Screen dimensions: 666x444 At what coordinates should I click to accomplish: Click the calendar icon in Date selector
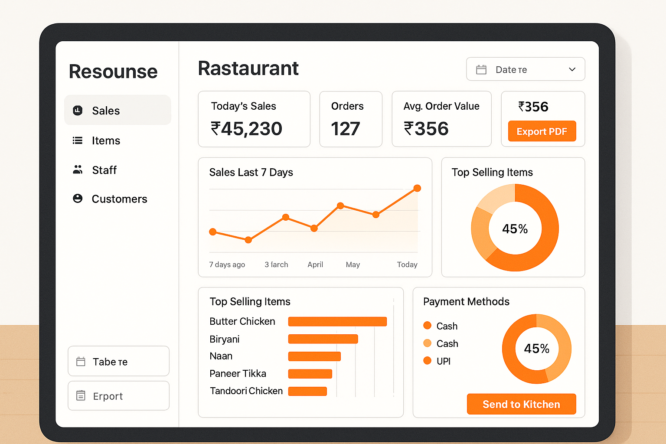pos(480,69)
